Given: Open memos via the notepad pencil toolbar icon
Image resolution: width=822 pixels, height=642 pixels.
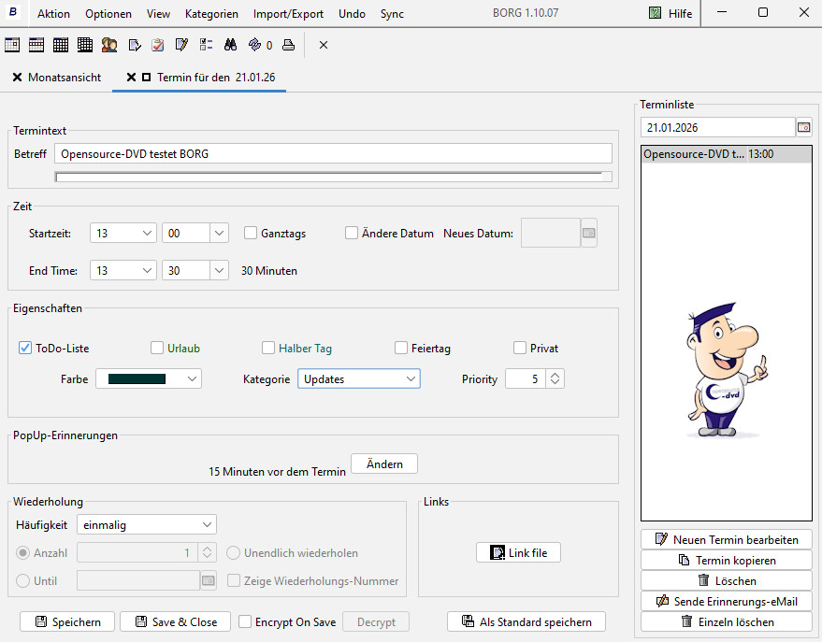Looking at the screenshot, I should (182, 45).
